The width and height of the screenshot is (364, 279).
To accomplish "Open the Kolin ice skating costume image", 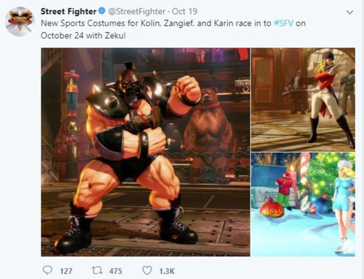I will click(x=303, y=204).
